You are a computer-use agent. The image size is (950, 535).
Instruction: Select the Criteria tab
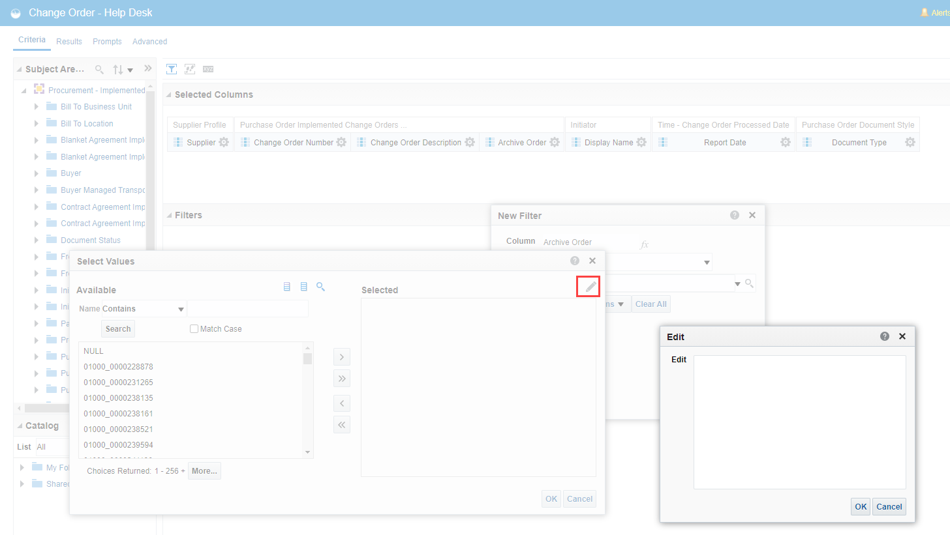coord(32,40)
